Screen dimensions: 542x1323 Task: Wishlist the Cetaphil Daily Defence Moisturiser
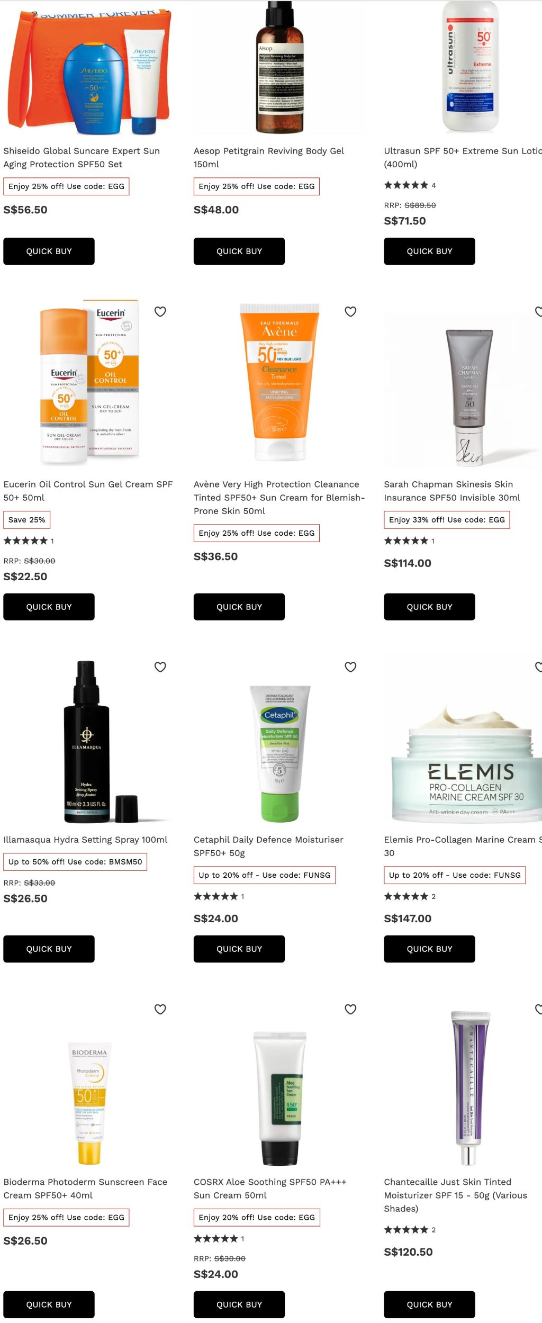[350, 667]
